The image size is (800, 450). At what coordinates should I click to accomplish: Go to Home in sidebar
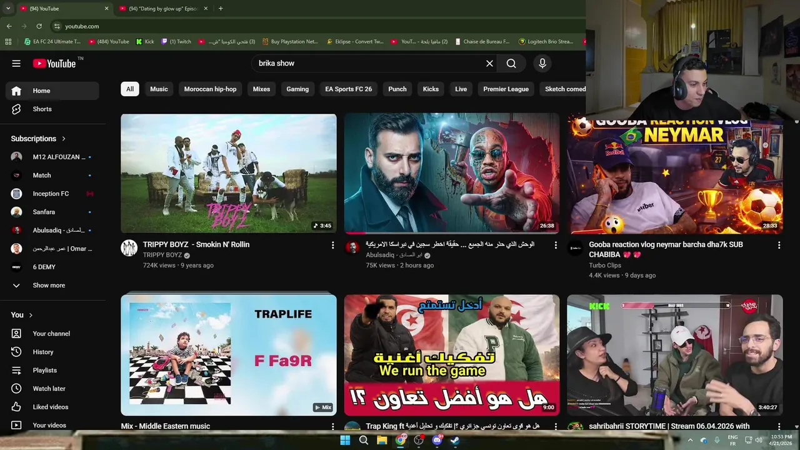[x=52, y=91]
